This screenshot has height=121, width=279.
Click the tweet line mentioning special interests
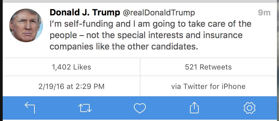click(x=146, y=35)
